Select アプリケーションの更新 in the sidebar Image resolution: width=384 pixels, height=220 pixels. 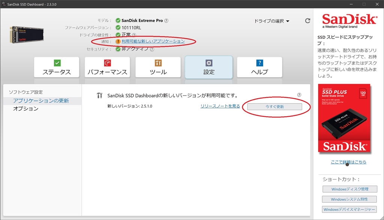click(42, 101)
